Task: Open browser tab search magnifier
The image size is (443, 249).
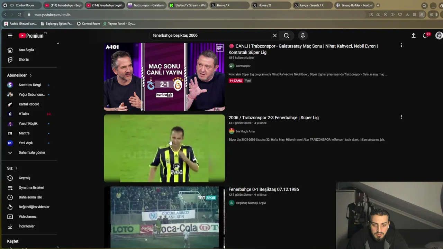Action: point(424,6)
